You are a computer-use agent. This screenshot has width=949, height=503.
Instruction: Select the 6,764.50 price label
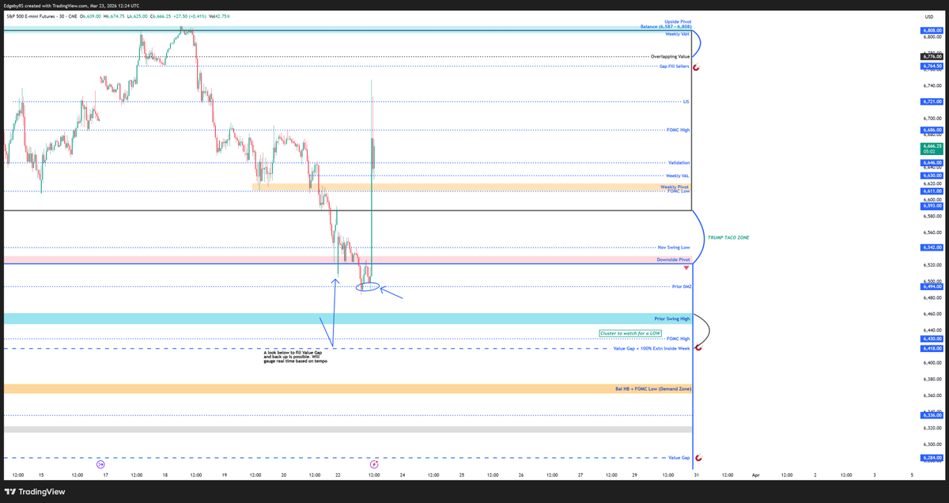931,67
